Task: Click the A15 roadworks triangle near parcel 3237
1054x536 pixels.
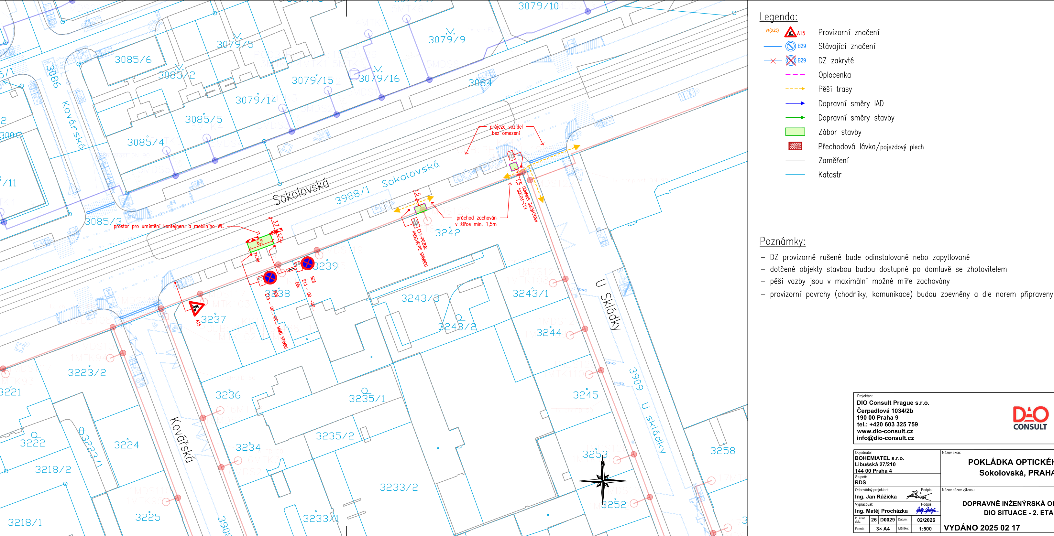Action: point(196,307)
